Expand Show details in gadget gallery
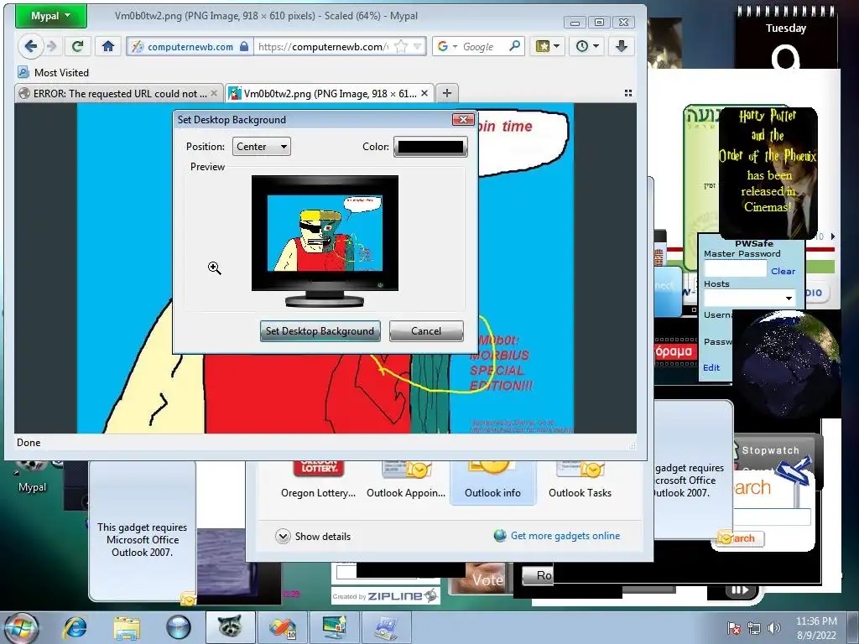The image size is (859, 644). [313, 536]
